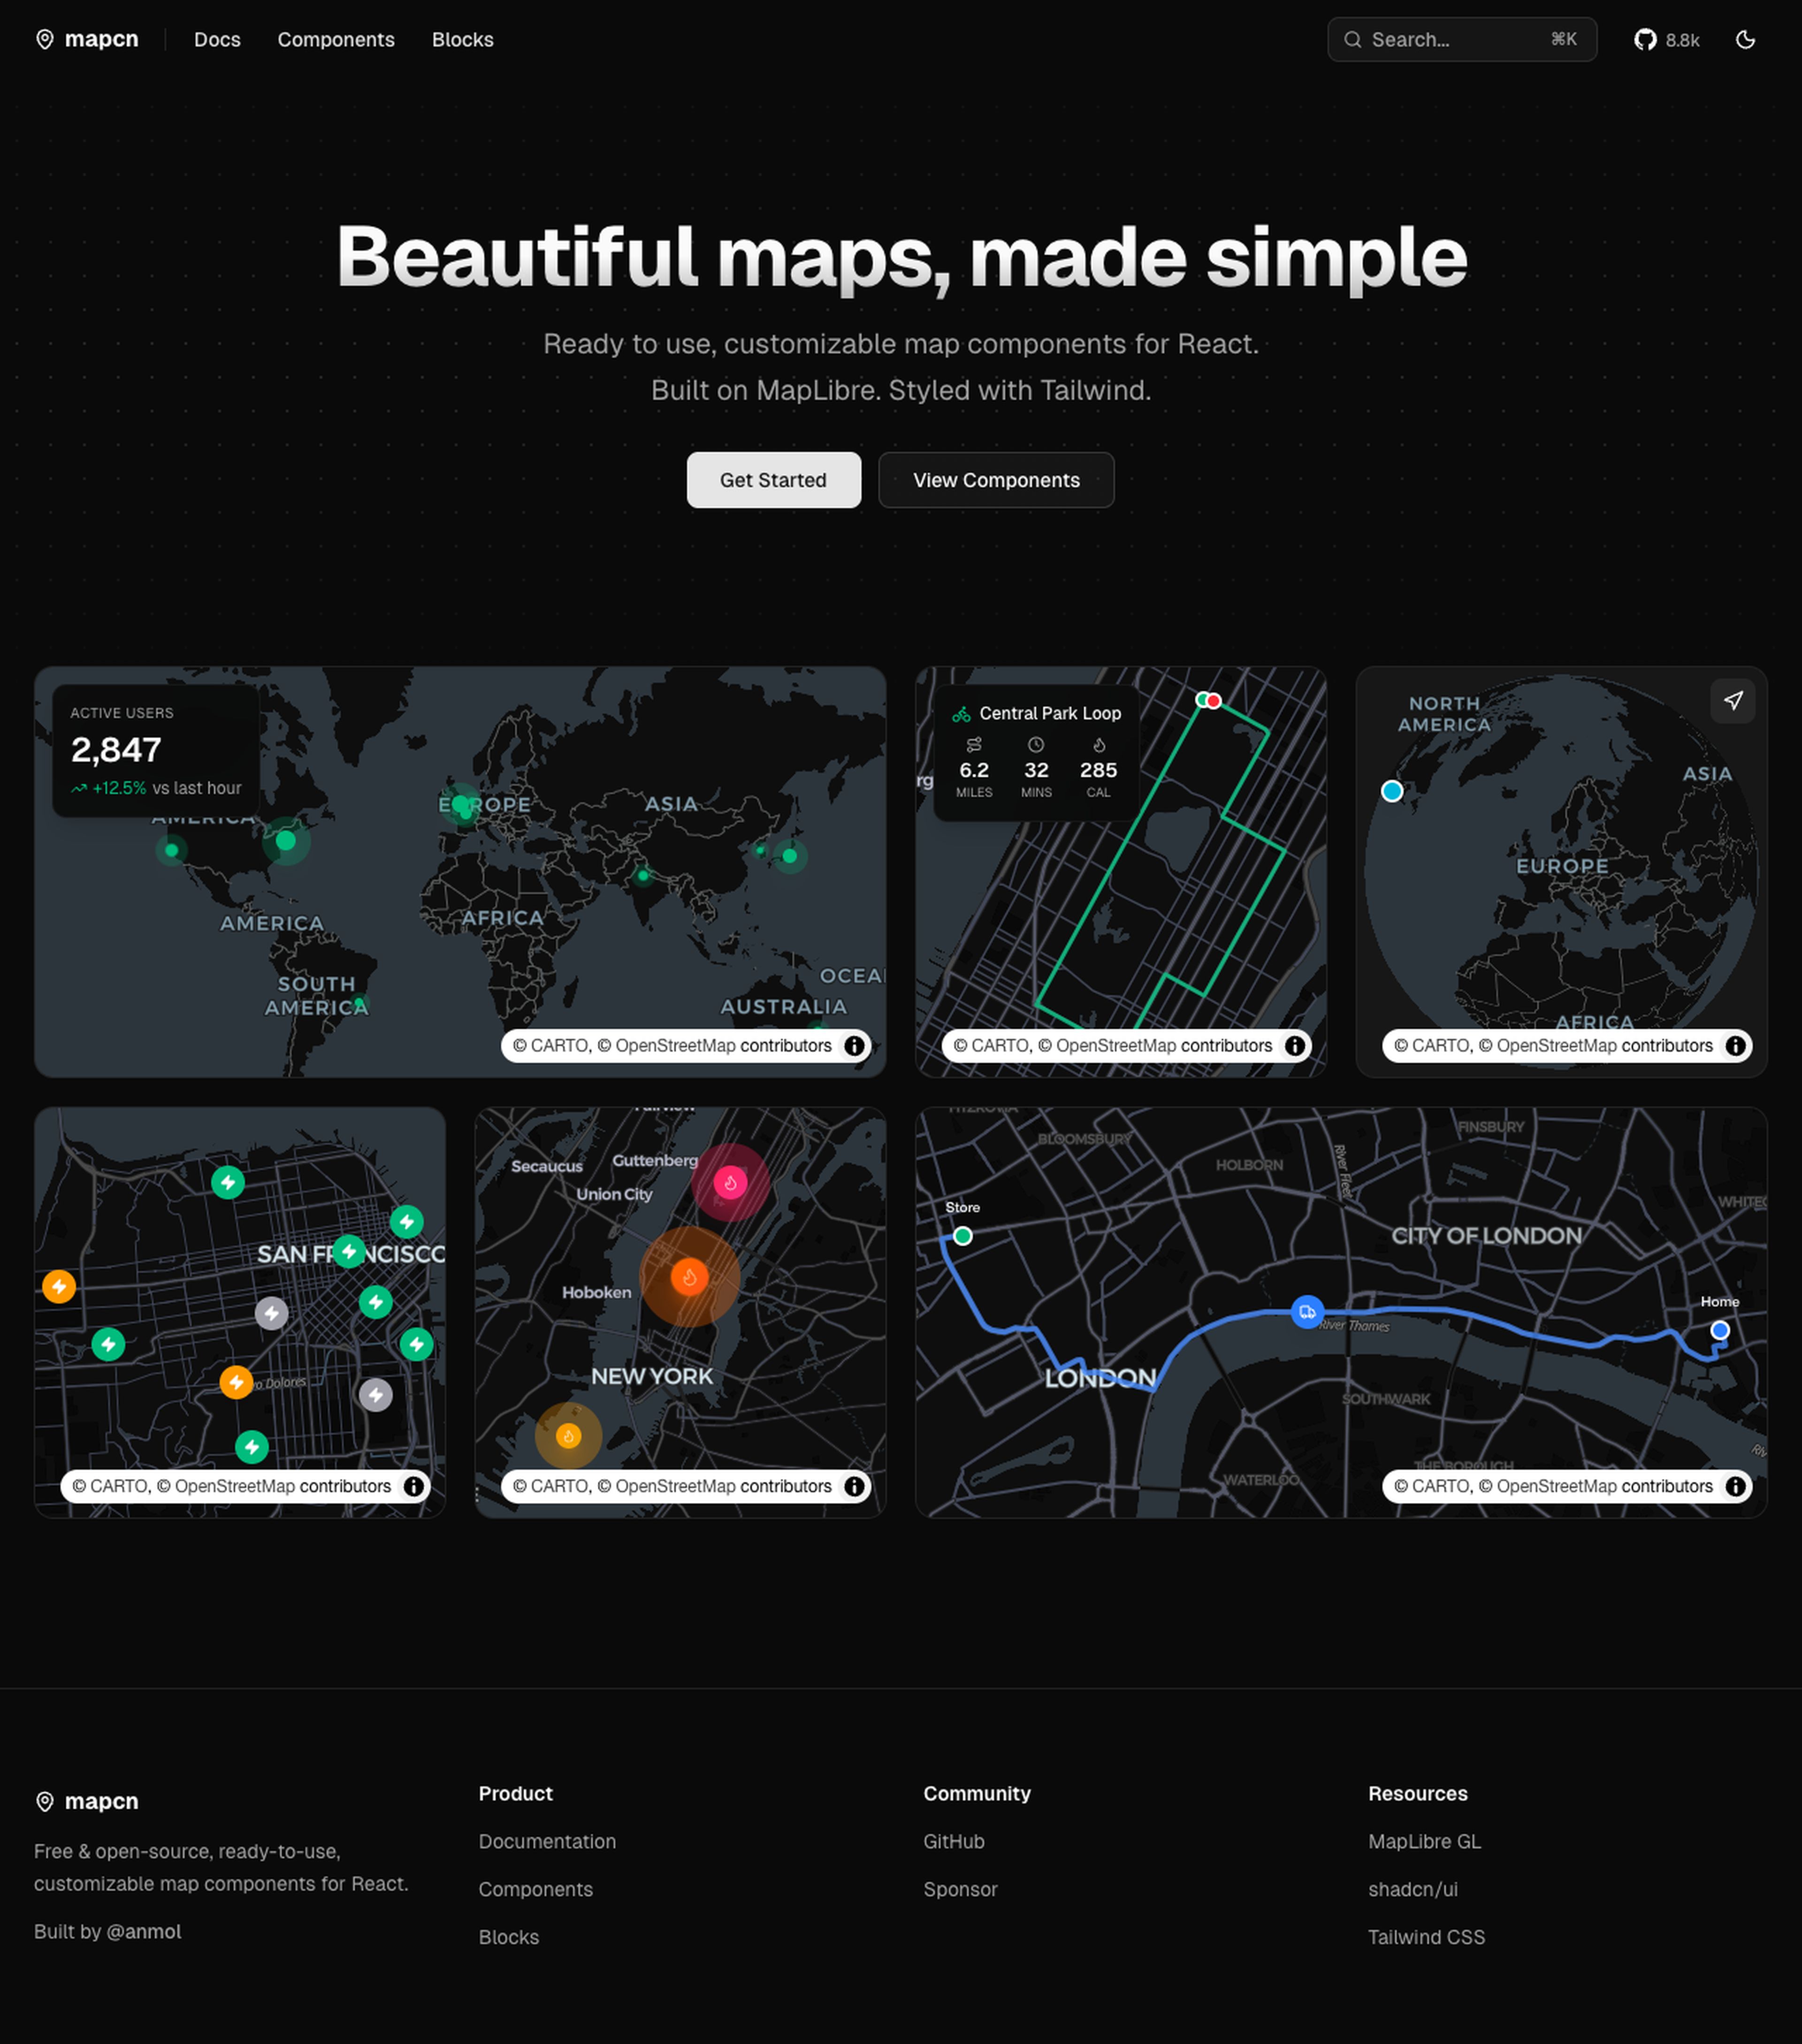
Task: Click the pink flame marker near Guttenberg
Action: pyautogui.click(x=731, y=1183)
